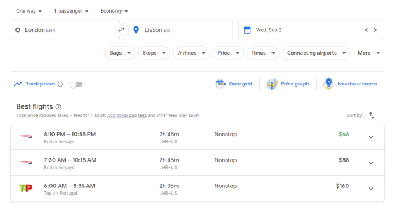Open Best flights info icon
Viewport: 397px width, 209px height.
[59, 107]
